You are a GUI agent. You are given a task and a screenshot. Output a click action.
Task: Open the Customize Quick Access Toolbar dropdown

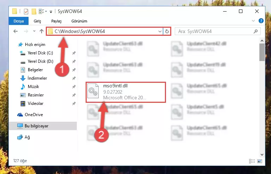tap(51, 12)
